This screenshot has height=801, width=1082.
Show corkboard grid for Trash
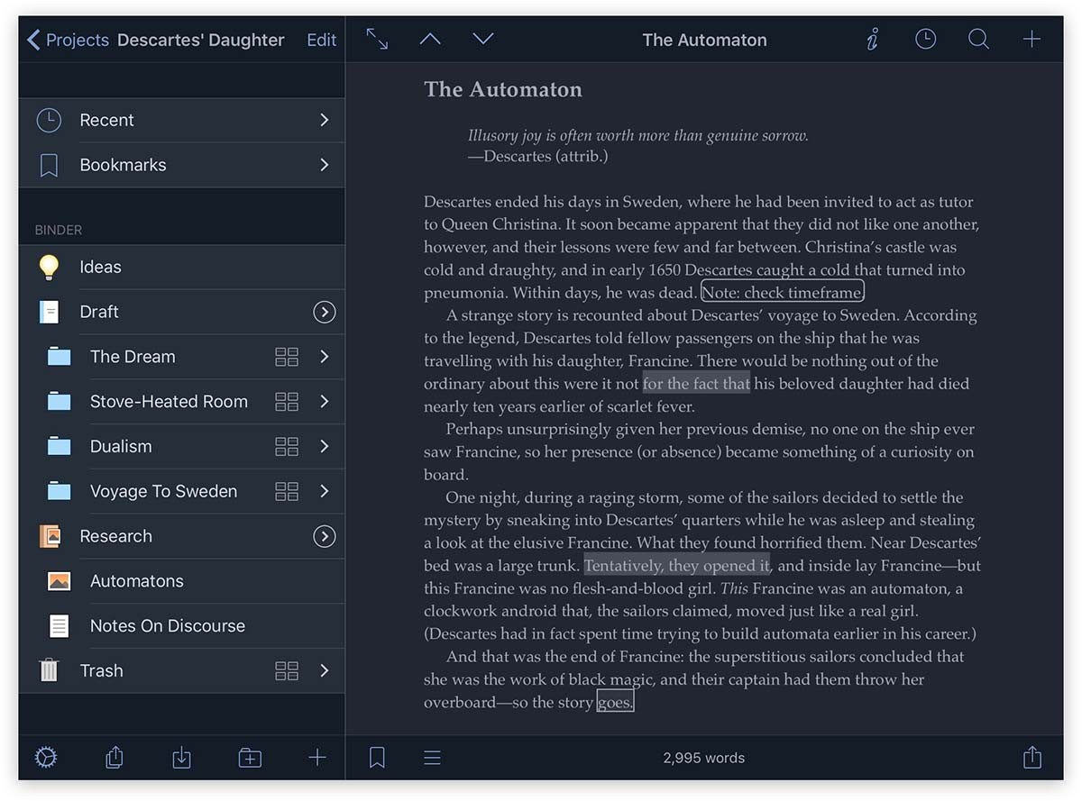[x=287, y=670]
